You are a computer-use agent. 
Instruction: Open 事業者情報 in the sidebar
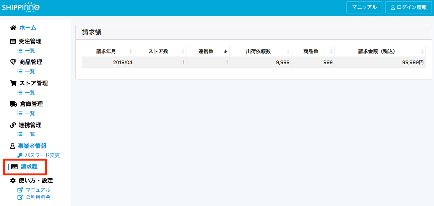(32, 146)
